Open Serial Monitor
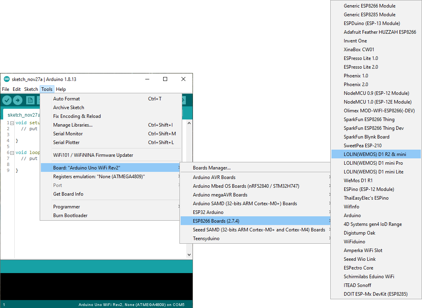Image resolution: width=422 pixels, height=308 pixels. tap(111, 134)
